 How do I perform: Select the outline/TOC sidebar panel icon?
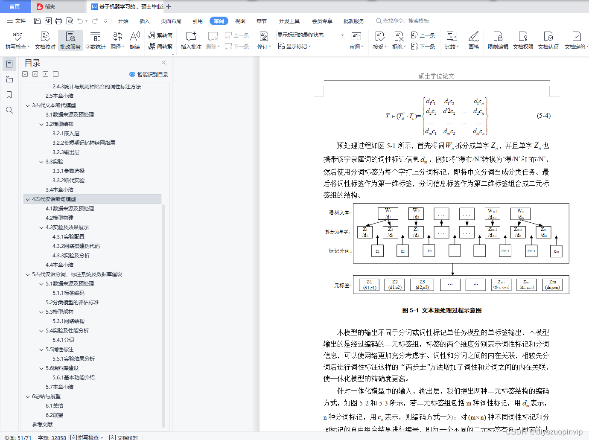pos(9,64)
